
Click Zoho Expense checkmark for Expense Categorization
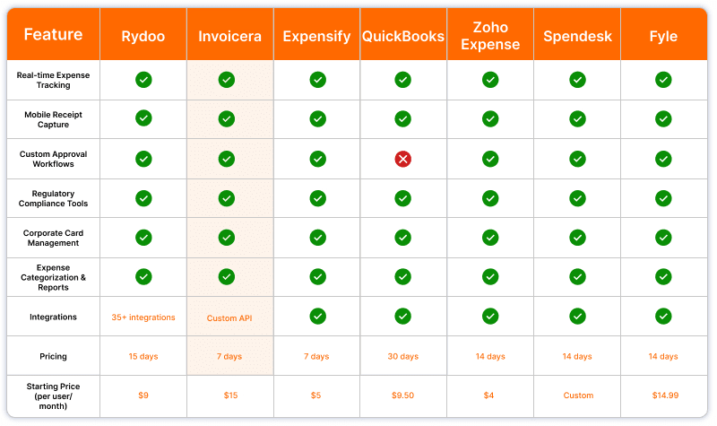(x=490, y=277)
